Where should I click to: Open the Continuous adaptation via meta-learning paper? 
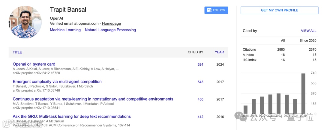coord(93,99)
